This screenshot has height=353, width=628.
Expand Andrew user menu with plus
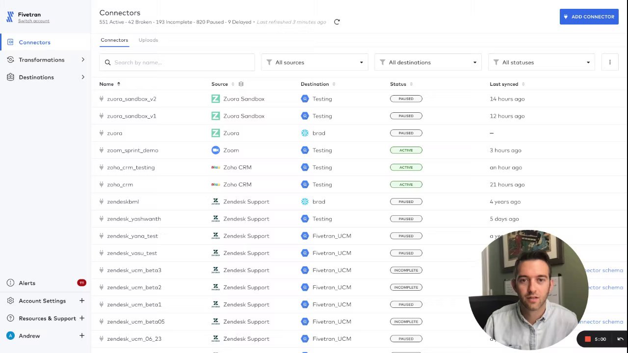click(82, 336)
